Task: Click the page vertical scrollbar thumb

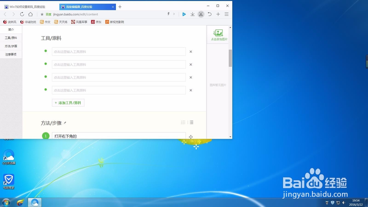Action: [230, 58]
